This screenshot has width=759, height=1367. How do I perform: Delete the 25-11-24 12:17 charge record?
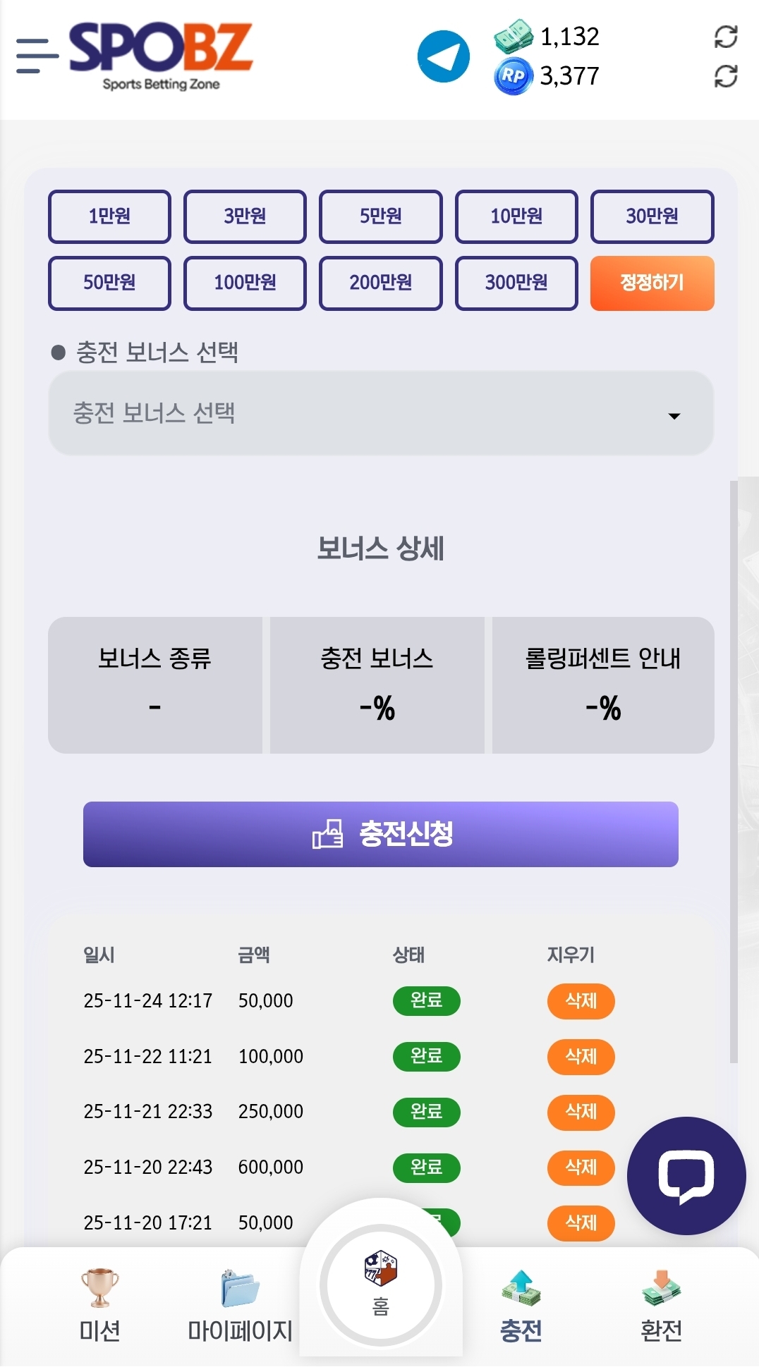(x=581, y=1000)
